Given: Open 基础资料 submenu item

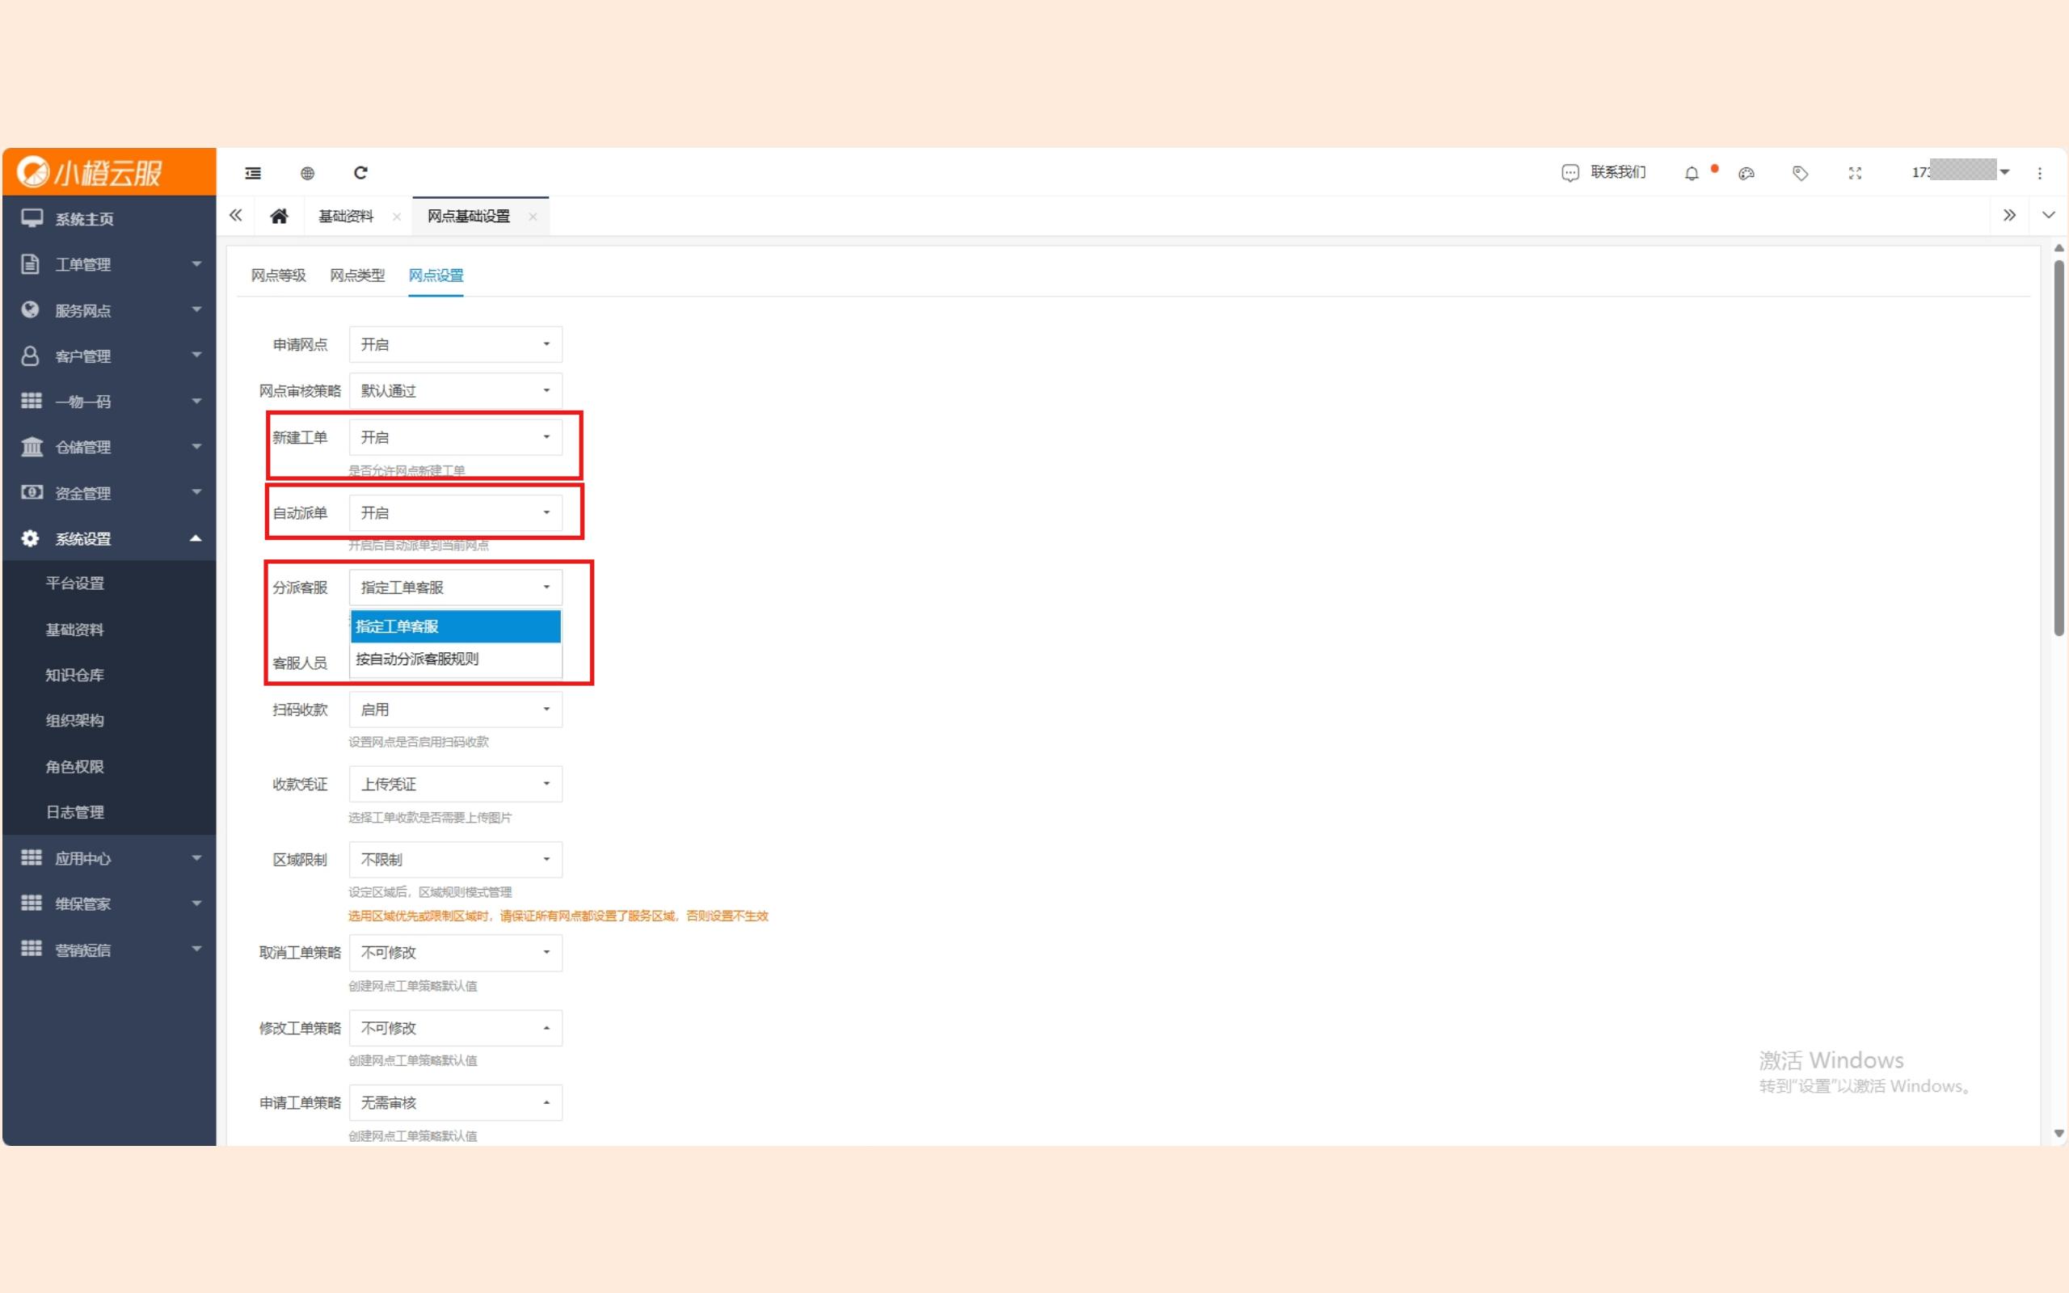Looking at the screenshot, I should tap(109, 630).
